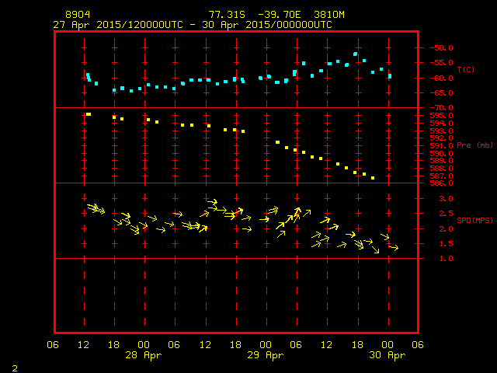The image size is (497, 373).
Task: Click the station ID 8904 label
Action: (x=78, y=15)
